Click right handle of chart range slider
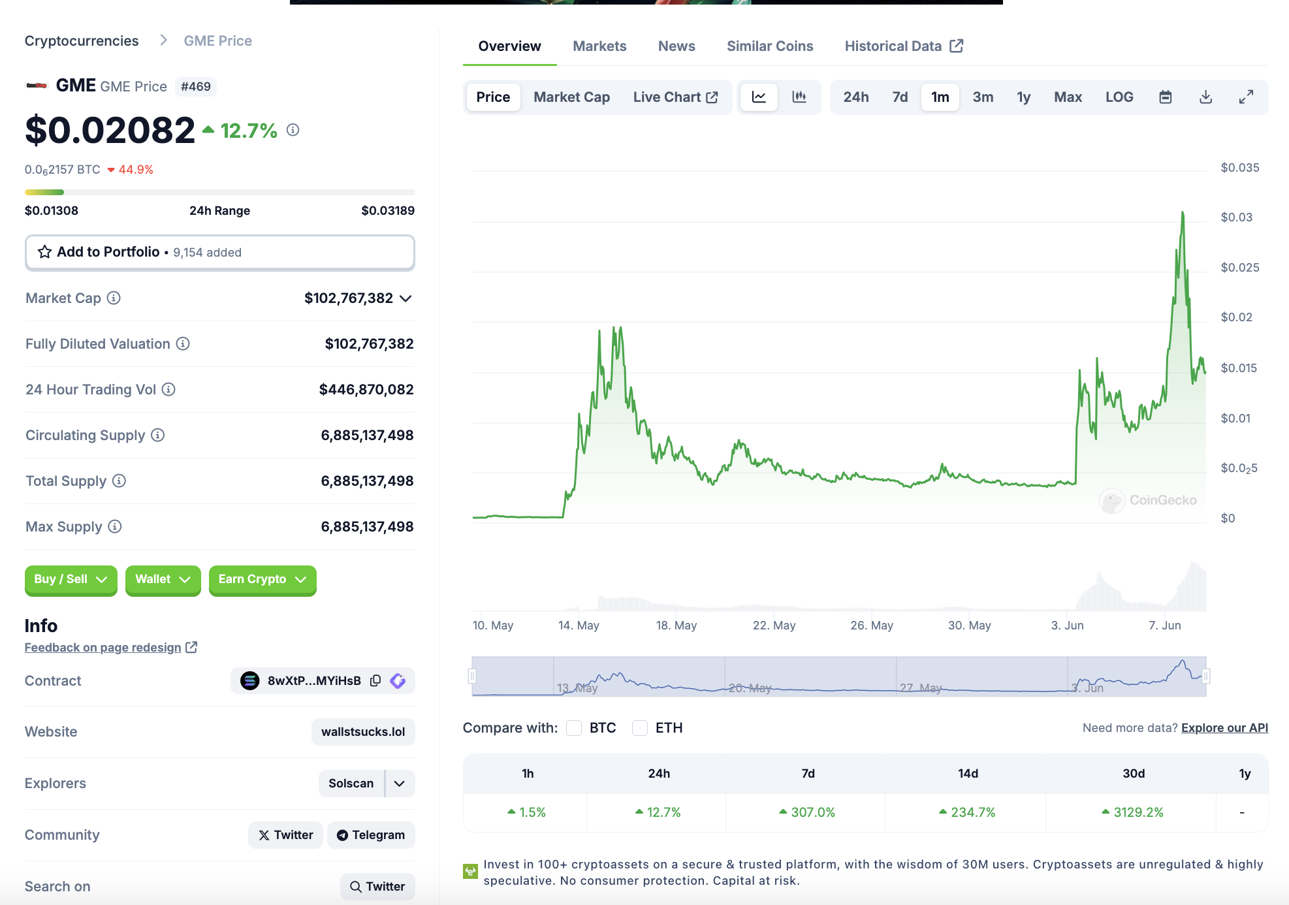The width and height of the screenshot is (1289, 905). (1206, 676)
